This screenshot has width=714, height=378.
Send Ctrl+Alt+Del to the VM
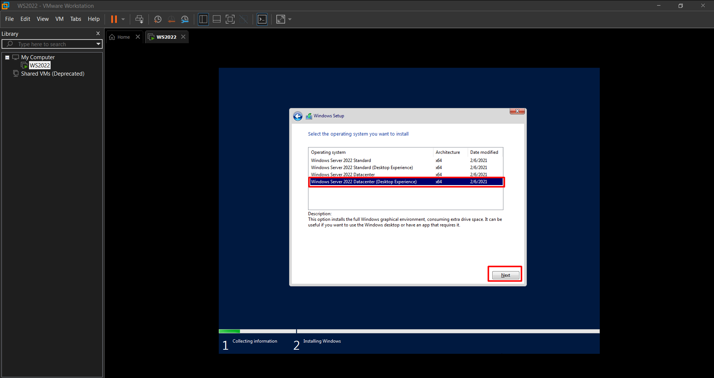[140, 19]
